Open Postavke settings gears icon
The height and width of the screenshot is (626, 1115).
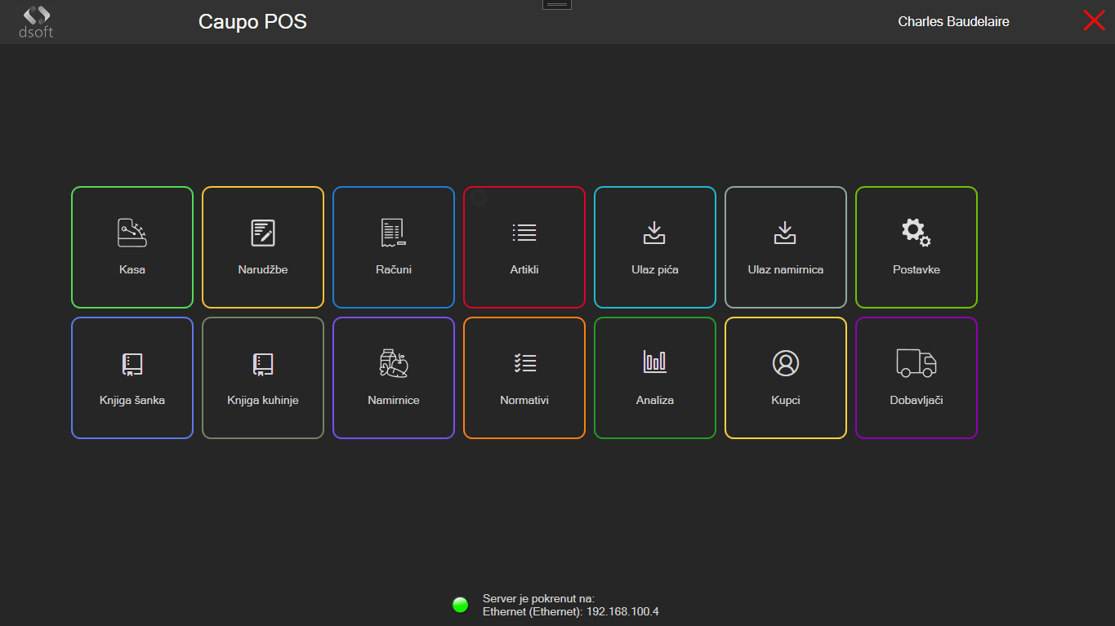click(917, 233)
